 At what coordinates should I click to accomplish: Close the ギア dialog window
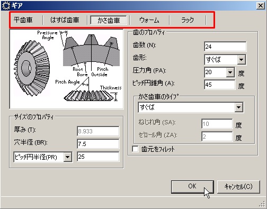click(261, 6)
